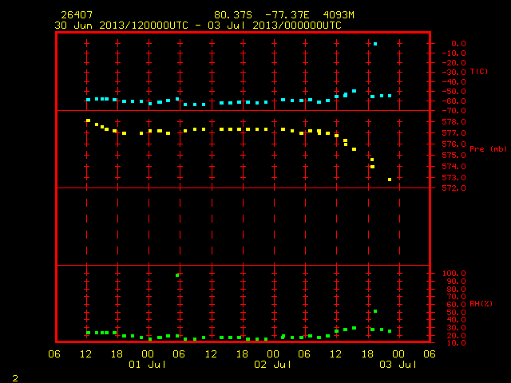
Task: Click the 03 Jul date label
Action: (x=398, y=365)
